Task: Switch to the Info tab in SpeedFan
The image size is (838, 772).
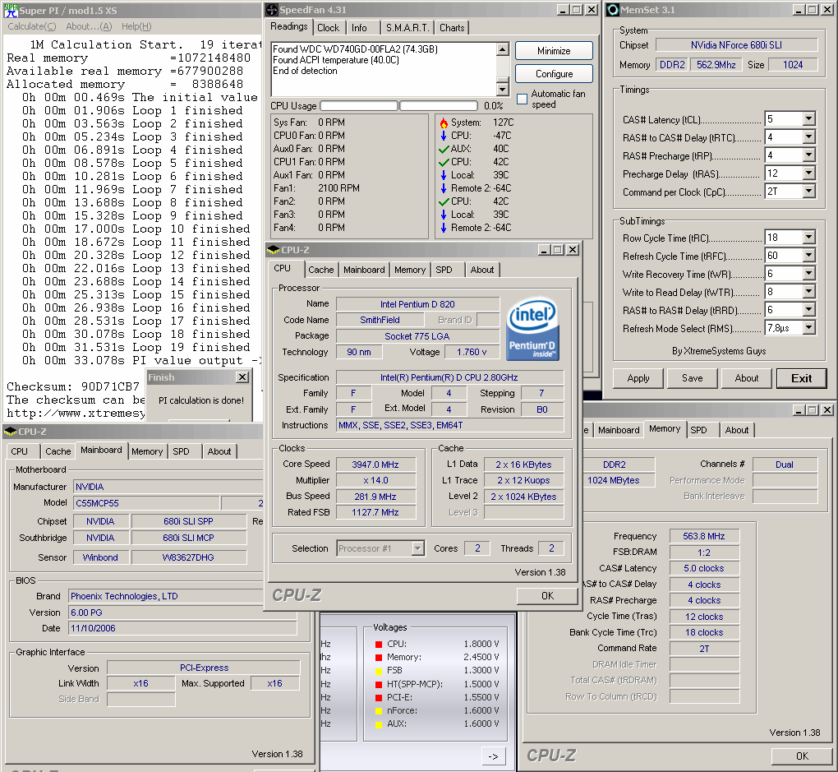Action: (x=359, y=28)
